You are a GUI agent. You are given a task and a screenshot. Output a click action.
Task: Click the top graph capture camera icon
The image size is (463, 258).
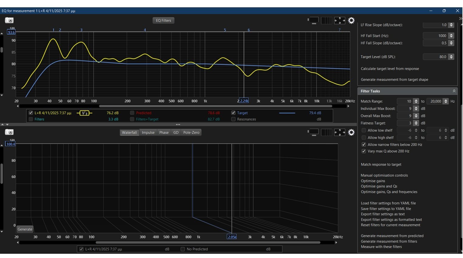point(9,20)
